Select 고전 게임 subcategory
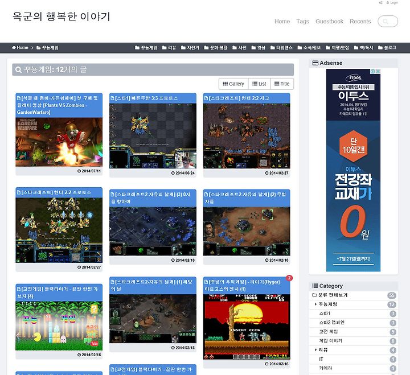 pos(329,332)
